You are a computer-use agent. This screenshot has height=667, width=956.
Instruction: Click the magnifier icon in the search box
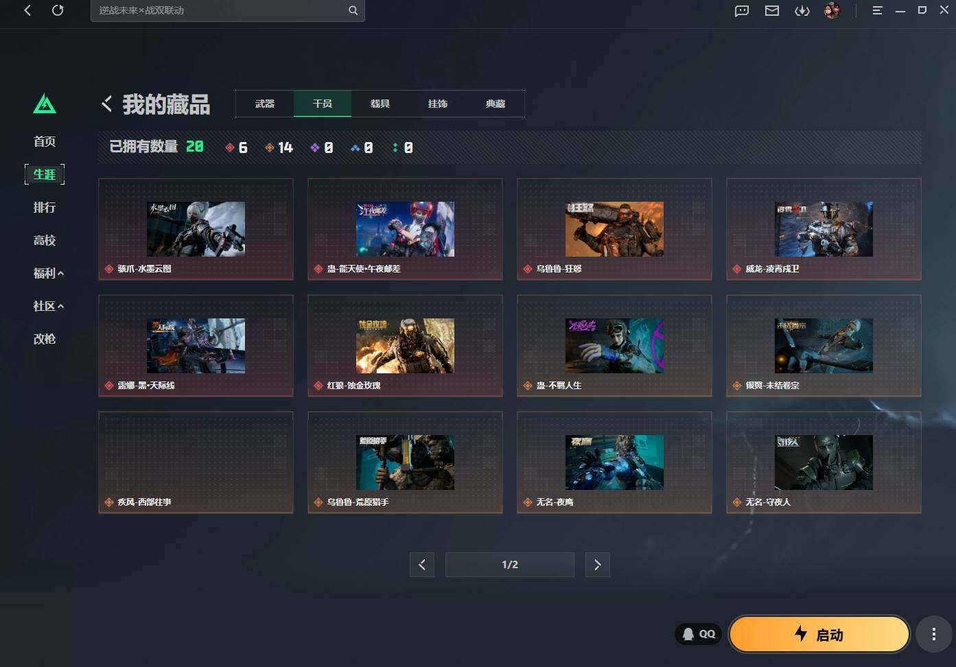353,10
